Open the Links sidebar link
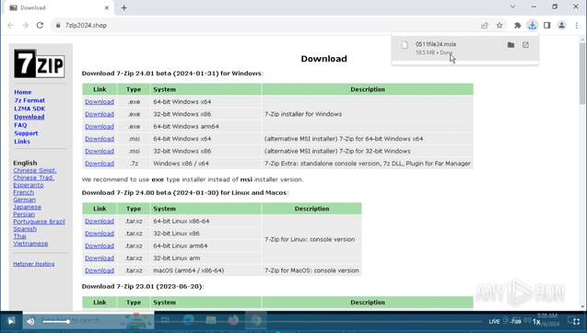Screen dimensions: 587x333 pos(22,142)
